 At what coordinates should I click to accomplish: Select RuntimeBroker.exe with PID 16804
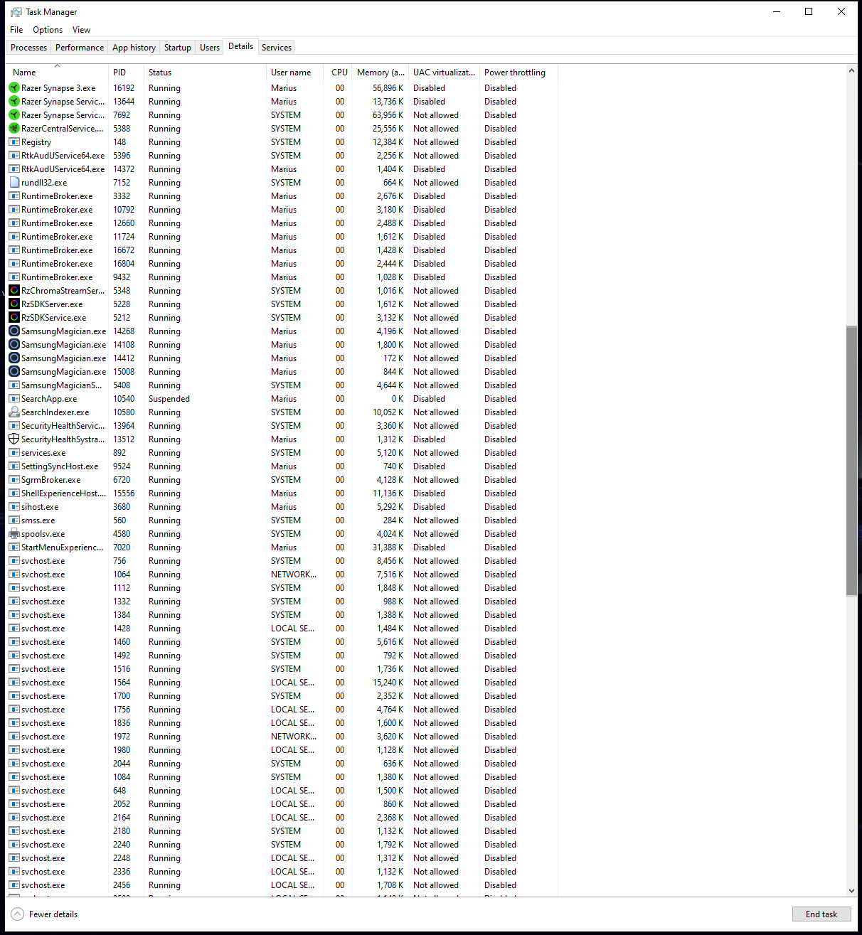282,264
